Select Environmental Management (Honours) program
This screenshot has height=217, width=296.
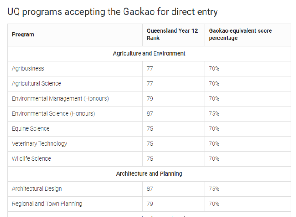tap(60, 98)
